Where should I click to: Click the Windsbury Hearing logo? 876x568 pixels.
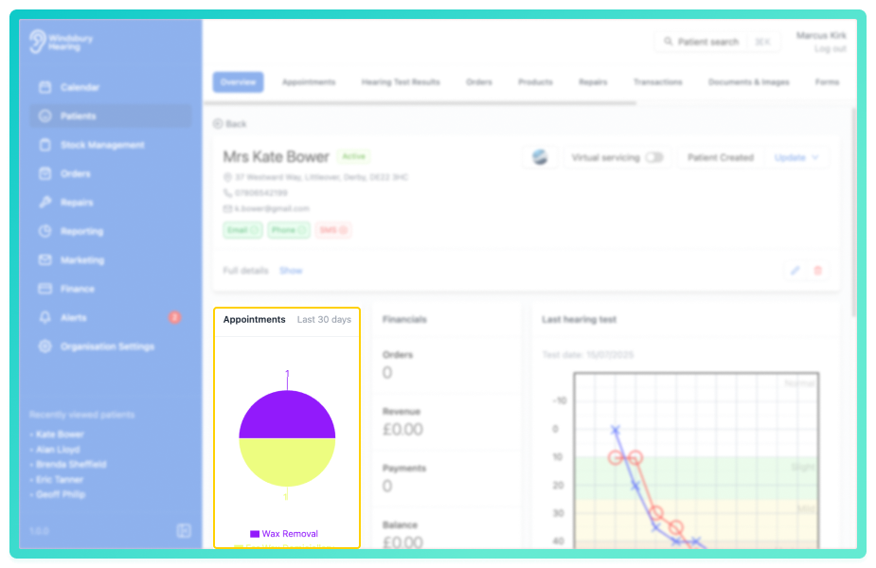[61, 42]
